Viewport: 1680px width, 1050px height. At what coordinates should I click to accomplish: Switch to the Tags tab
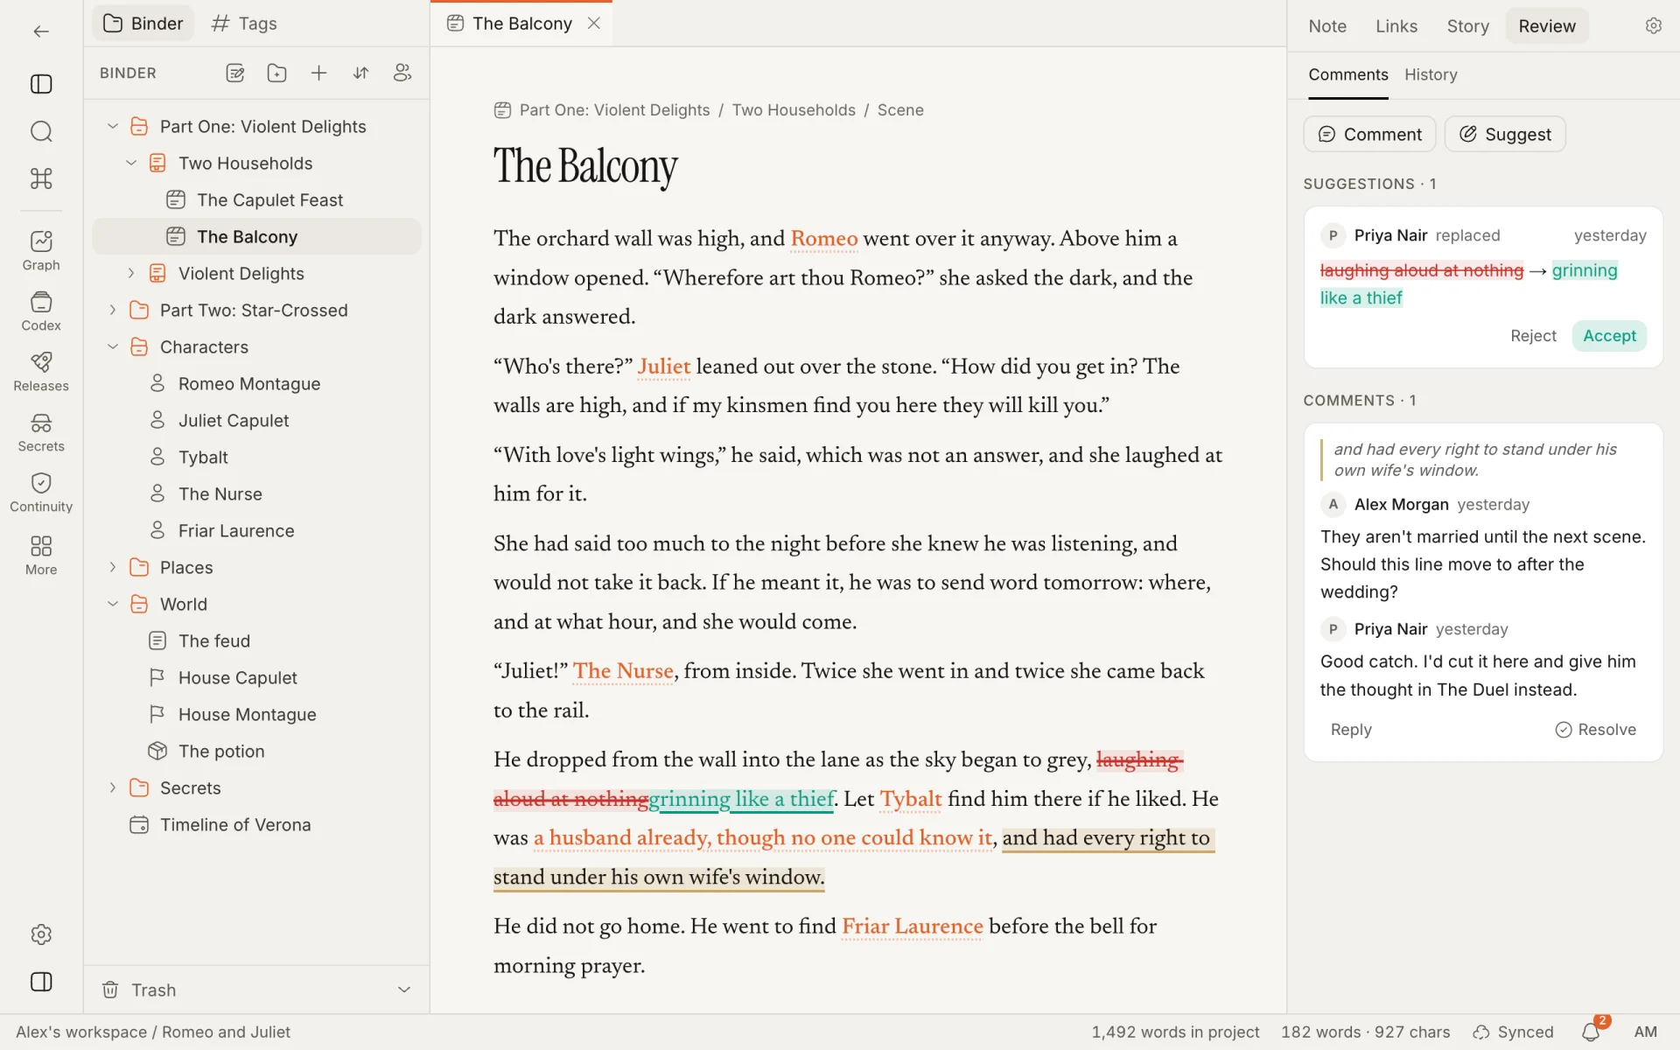click(244, 24)
